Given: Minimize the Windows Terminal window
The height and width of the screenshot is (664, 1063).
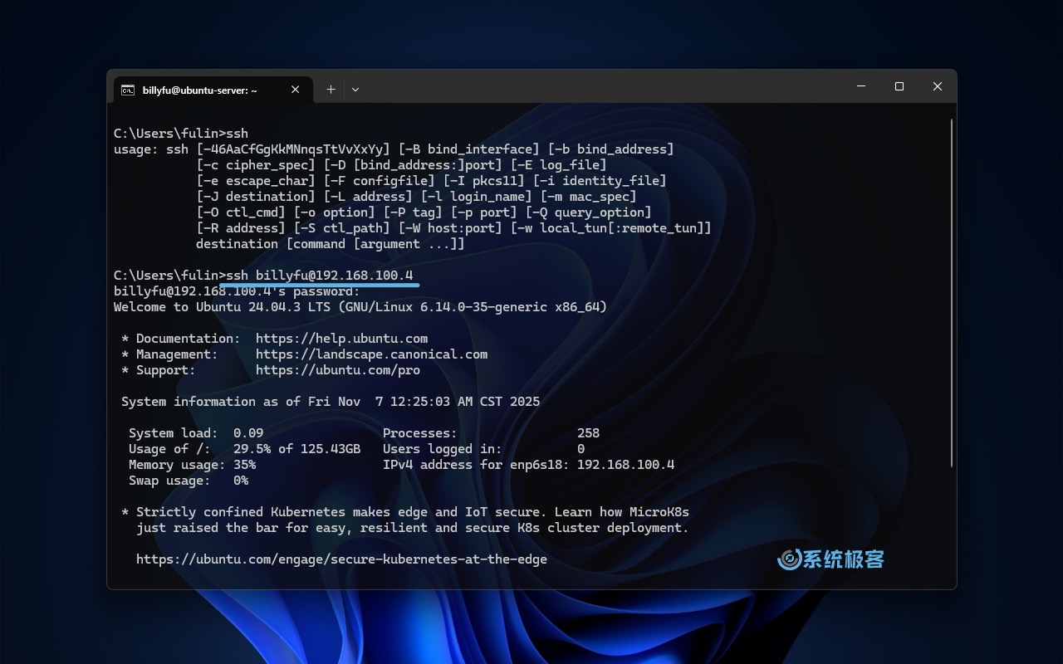Looking at the screenshot, I should 861,86.
